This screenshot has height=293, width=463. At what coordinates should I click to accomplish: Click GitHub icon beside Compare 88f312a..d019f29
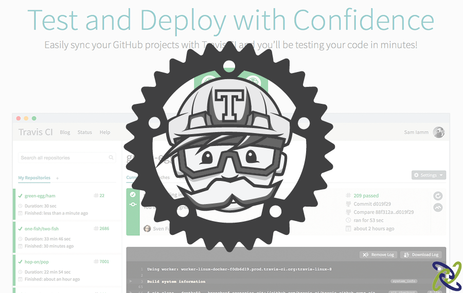(348, 212)
